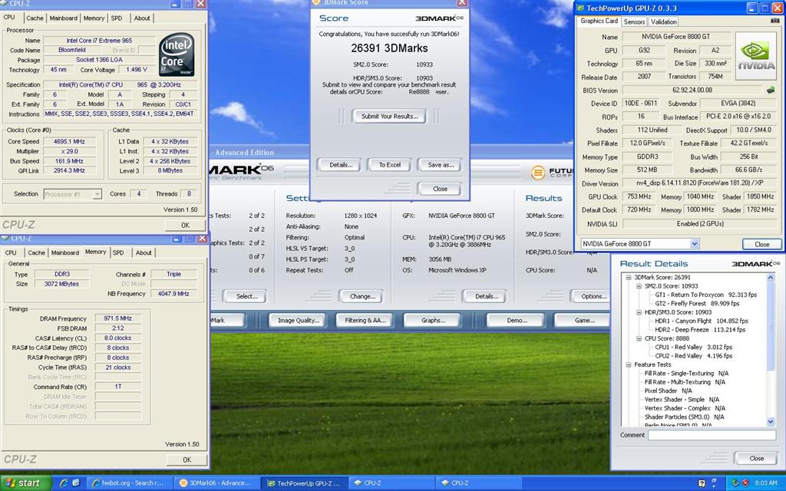Select the Graphics Card tab in GPU-Z
Viewport: 786px width, 491px height.
point(599,21)
